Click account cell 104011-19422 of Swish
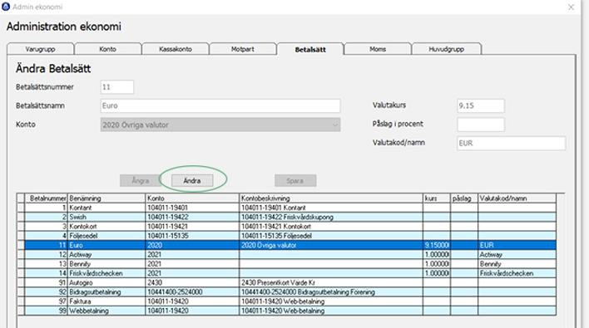This screenshot has height=328, width=589. tap(192, 217)
